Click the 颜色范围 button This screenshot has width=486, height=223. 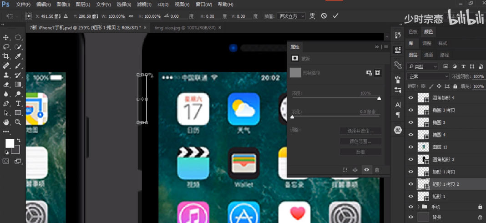coord(360,142)
